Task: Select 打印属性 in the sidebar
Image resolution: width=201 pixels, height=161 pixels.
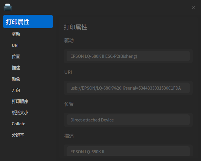Action: pyautogui.click(x=28, y=22)
